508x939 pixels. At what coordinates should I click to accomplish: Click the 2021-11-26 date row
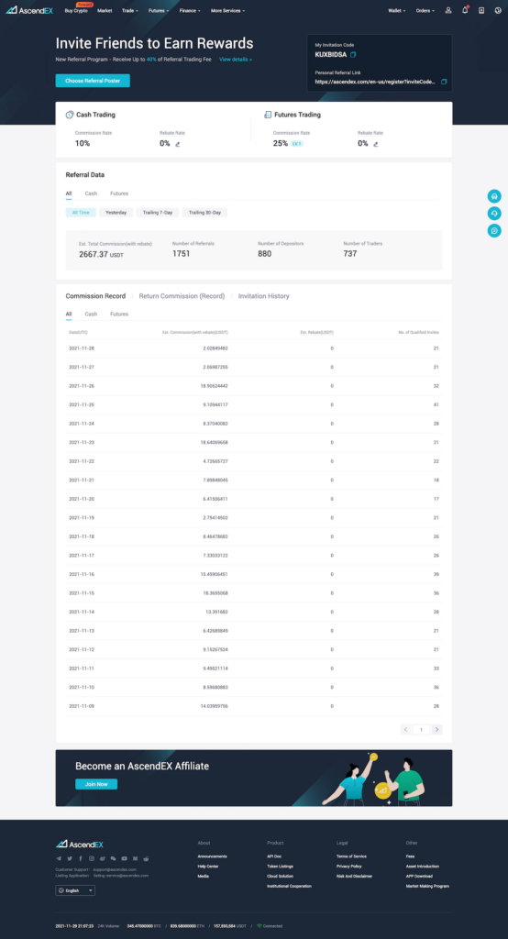click(x=254, y=386)
